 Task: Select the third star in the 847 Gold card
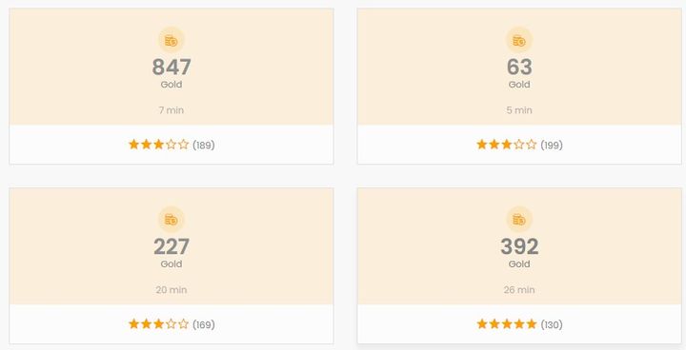[x=158, y=145]
